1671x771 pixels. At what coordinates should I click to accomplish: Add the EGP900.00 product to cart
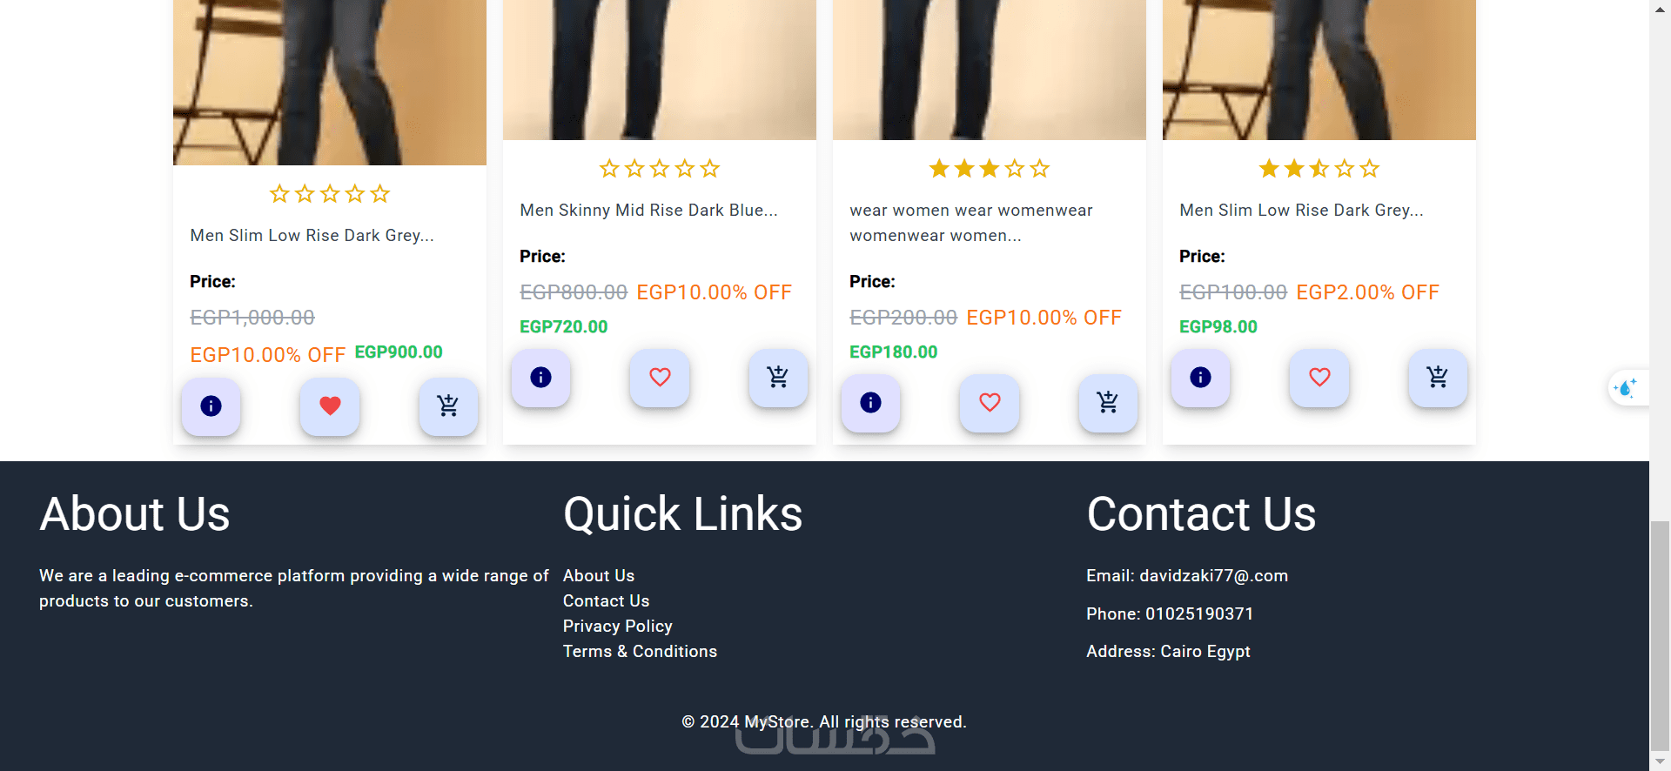tap(448, 406)
